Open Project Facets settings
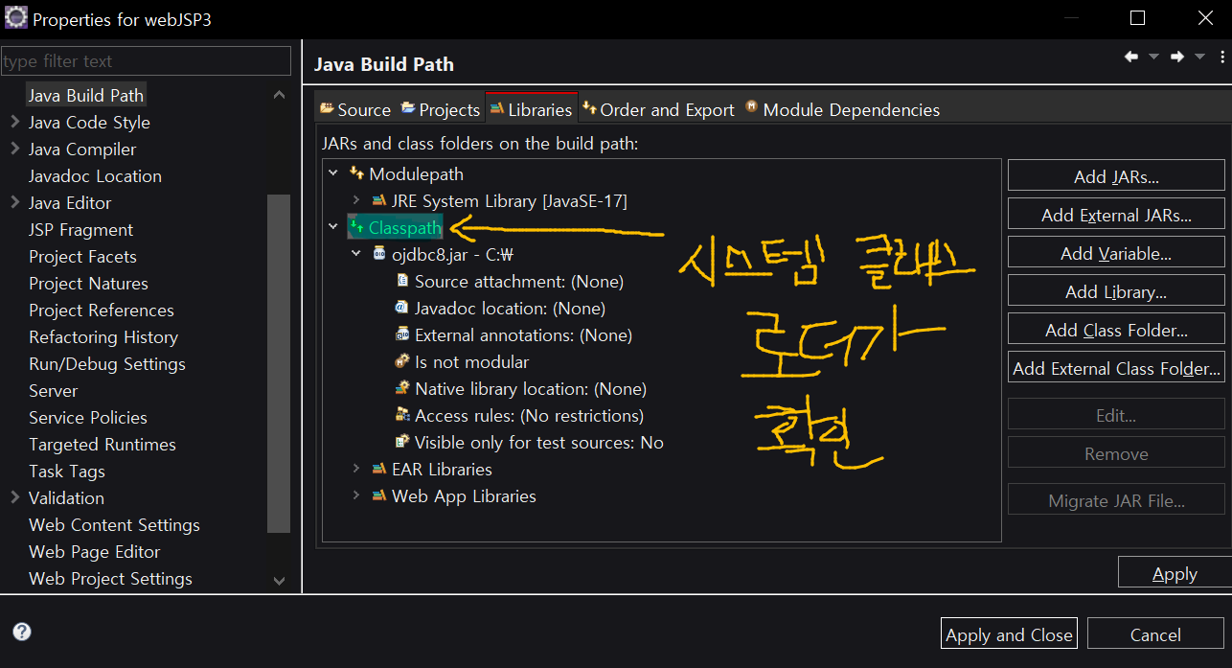Viewport: 1232px width, 668px height. [82, 256]
